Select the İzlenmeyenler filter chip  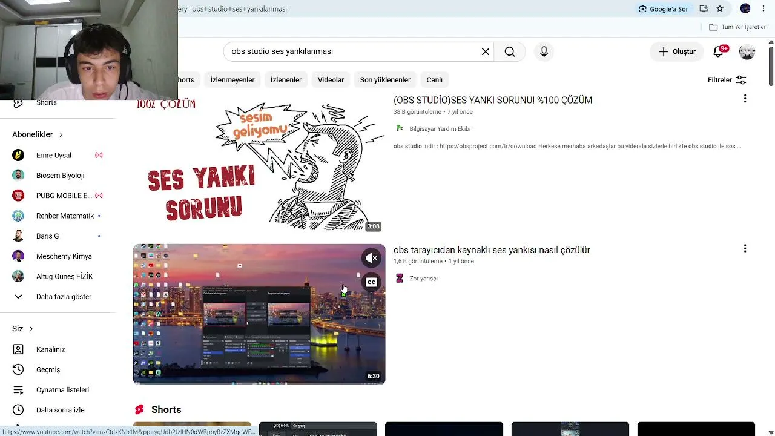click(x=232, y=80)
